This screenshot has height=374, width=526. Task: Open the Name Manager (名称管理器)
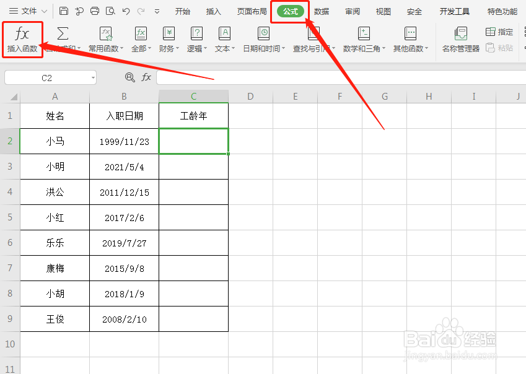[460, 38]
